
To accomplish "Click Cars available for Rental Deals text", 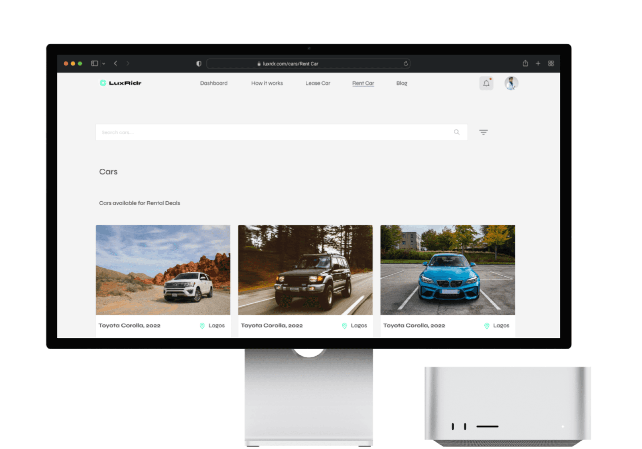I will coord(140,203).
